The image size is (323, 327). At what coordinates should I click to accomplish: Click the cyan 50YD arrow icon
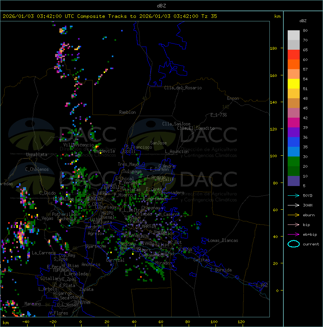click(293, 196)
